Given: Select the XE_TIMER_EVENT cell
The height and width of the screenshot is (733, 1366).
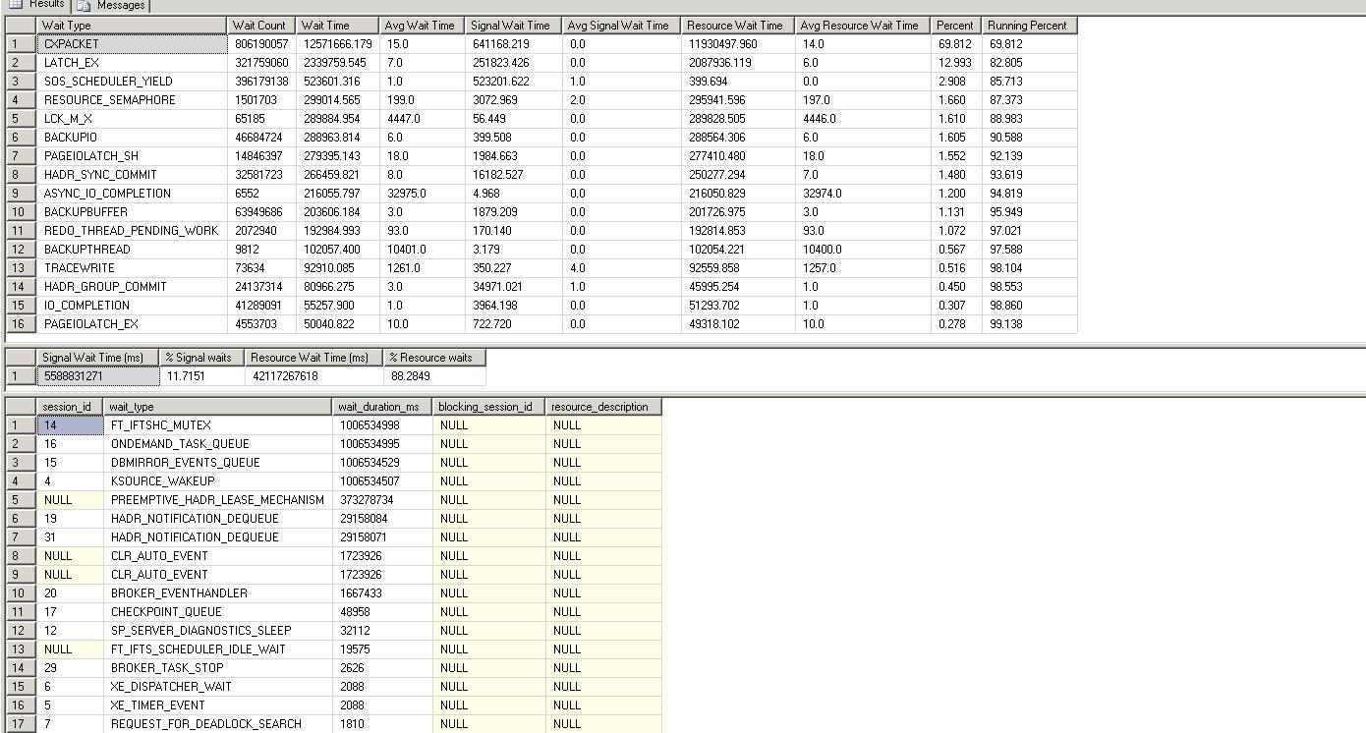Looking at the screenshot, I should click(x=218, y=705).
